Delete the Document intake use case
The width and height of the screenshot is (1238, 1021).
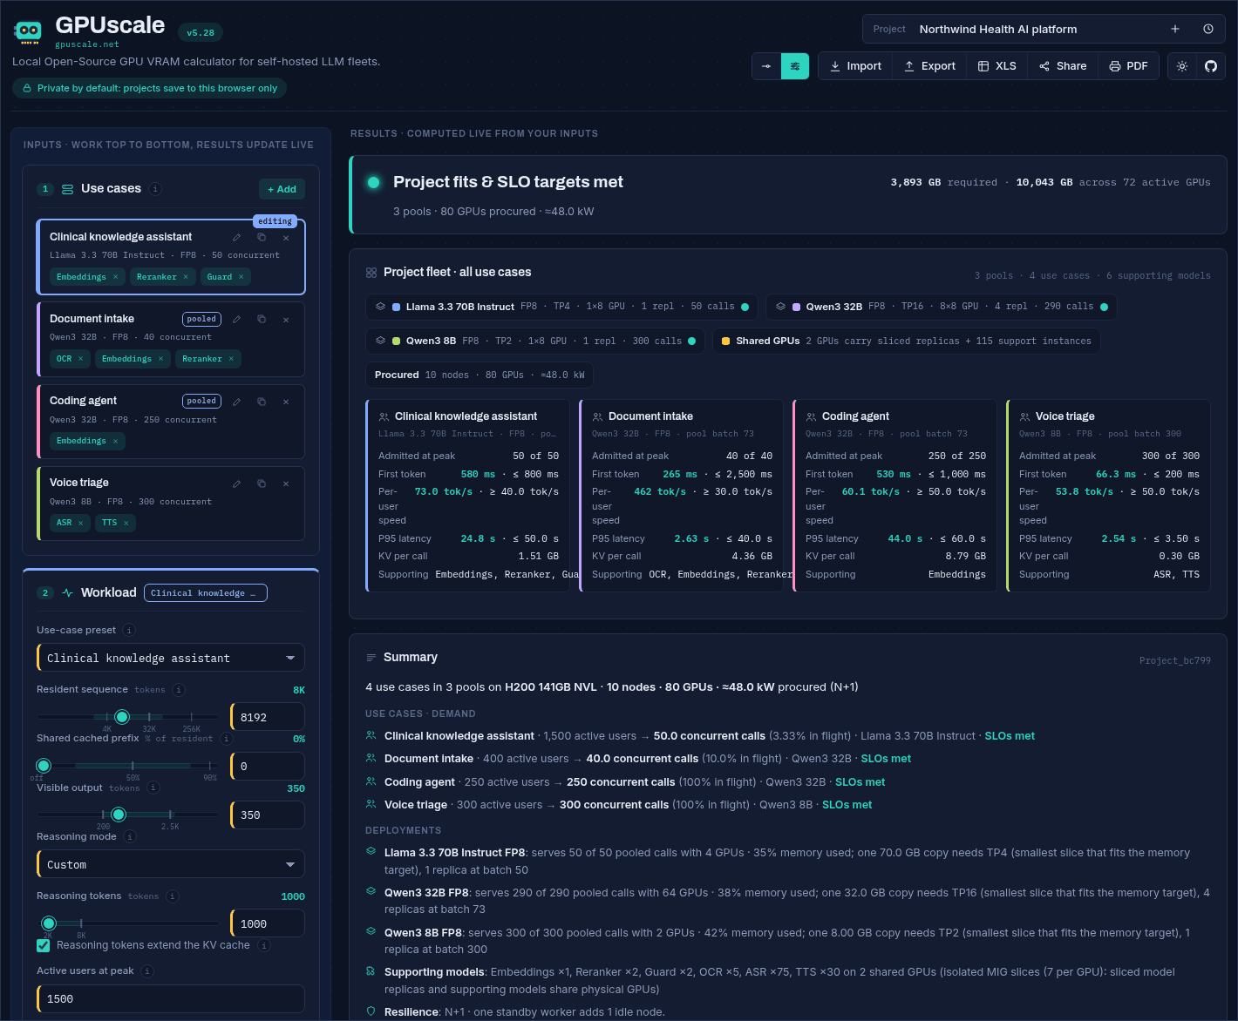click(x=286, y=320)
